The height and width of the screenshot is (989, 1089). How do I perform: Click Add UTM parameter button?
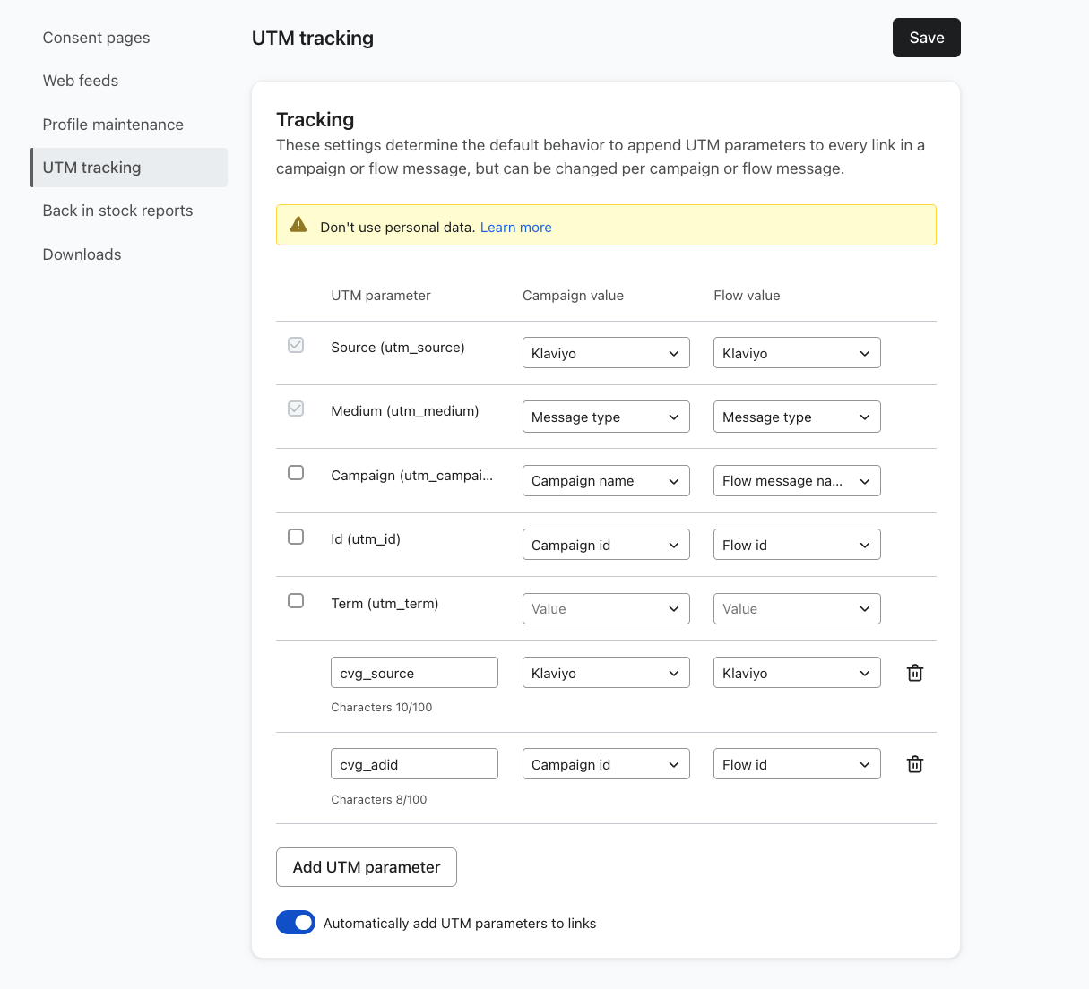coord(367,867)
